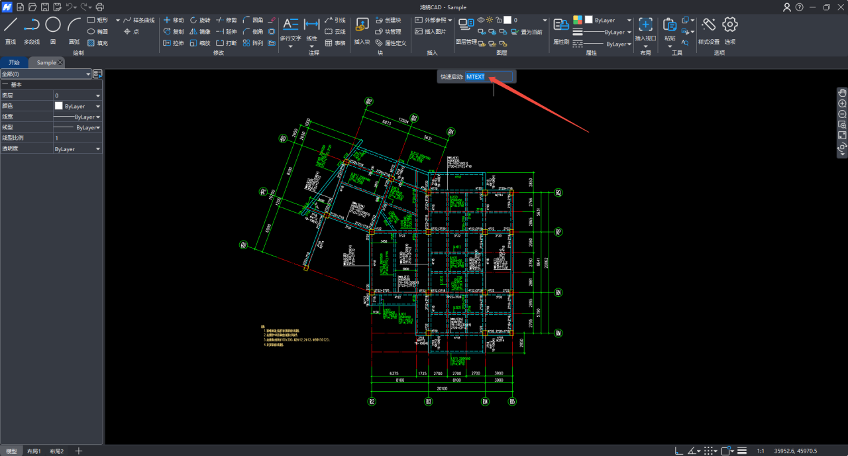
Task: Click the 填充 hatch fill tool
Action: click(97, 43)
